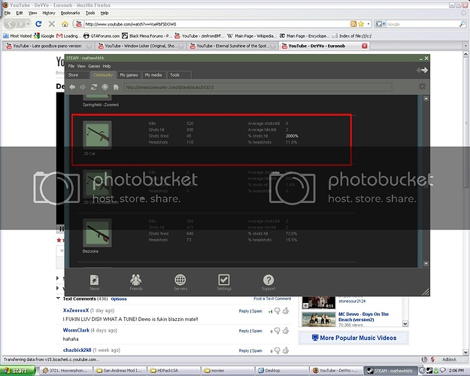Open Steam Friends from the bottom bar
This screenshot has height=376, width=470.
point(136,282)
